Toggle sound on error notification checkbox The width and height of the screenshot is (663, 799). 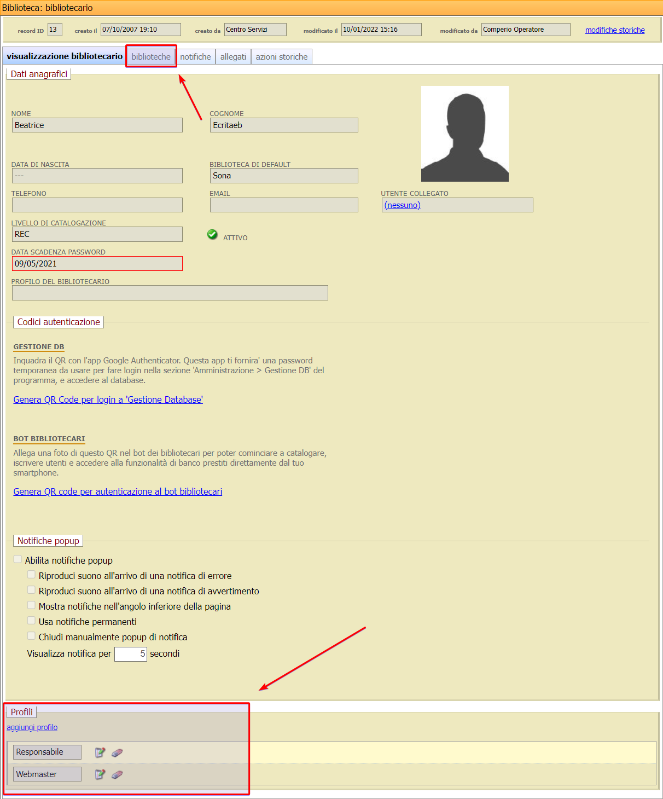[x=32, y=575]
